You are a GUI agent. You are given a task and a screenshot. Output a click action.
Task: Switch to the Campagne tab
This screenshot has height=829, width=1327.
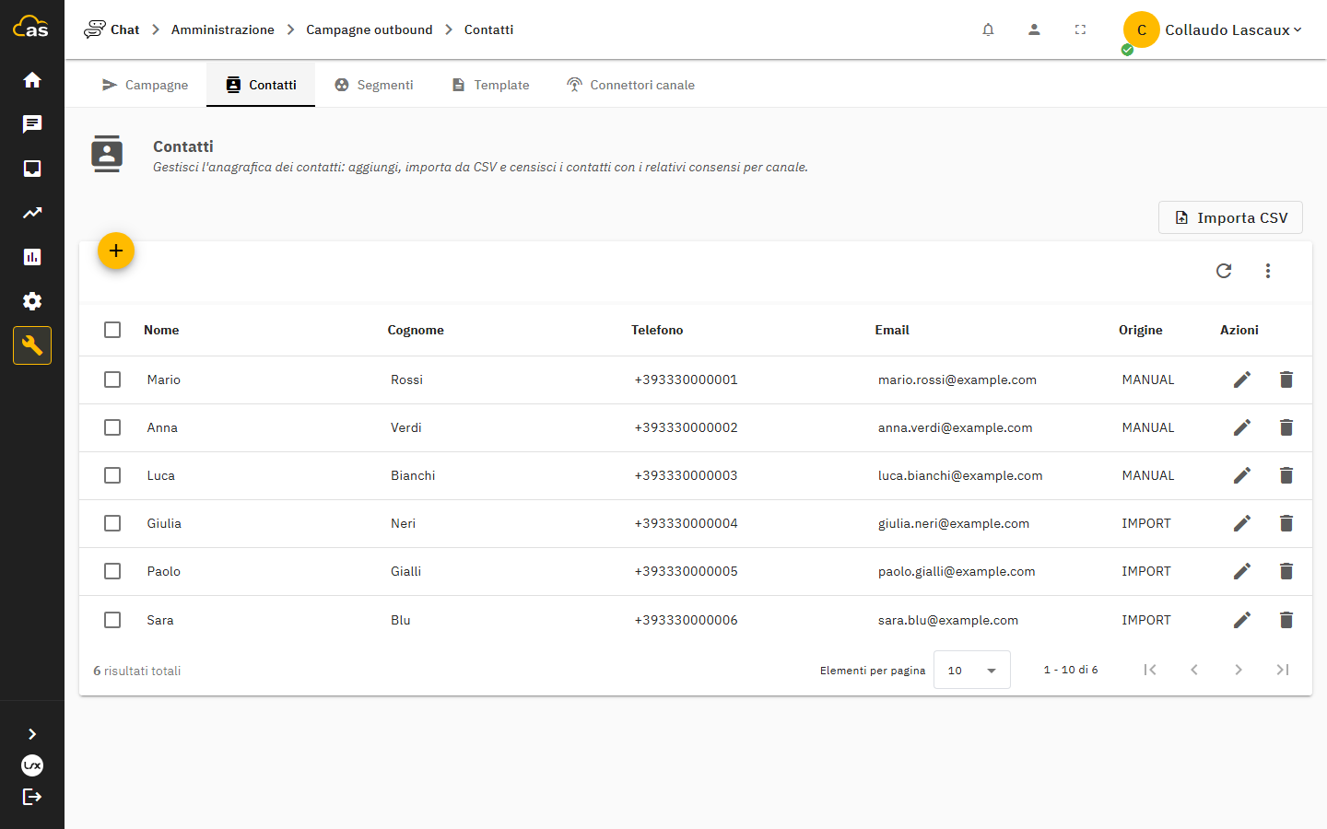[145, 85]
